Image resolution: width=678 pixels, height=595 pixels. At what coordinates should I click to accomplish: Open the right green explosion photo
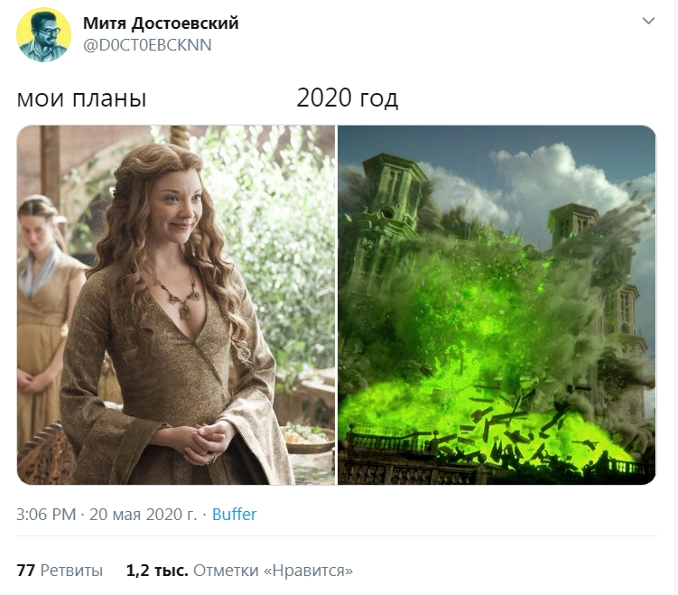pos(497,305)
